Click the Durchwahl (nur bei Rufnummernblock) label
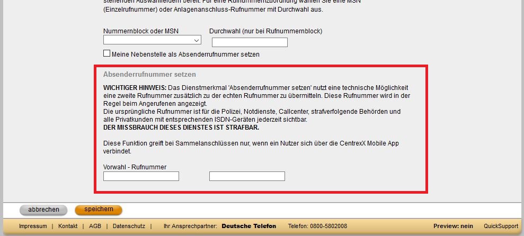Viewport: 524px width, 236px height. coord(265,31)
